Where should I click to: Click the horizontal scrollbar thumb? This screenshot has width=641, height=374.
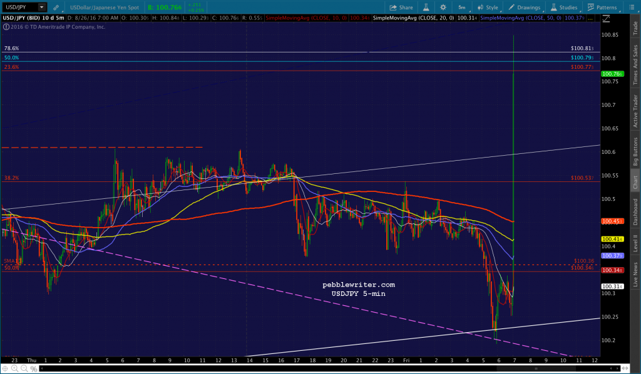pyautogui.click(x=536, y=369)
